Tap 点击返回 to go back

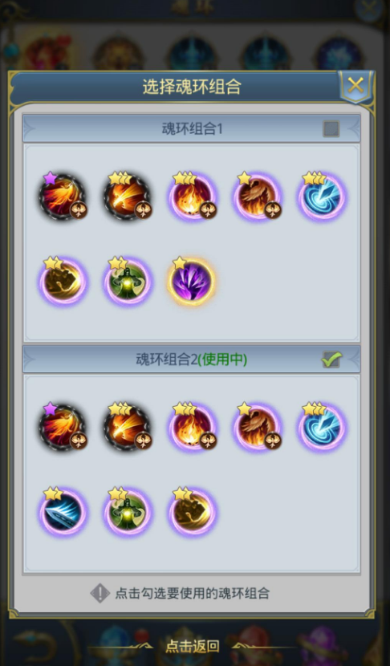(x=193, y=646)
